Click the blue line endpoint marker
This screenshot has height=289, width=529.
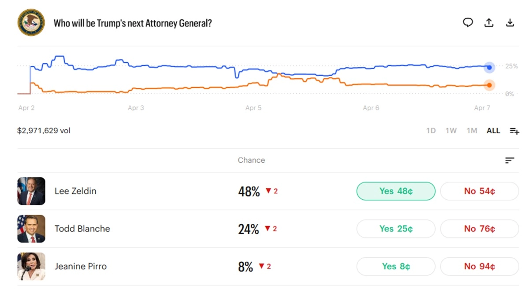coord(489,67)
